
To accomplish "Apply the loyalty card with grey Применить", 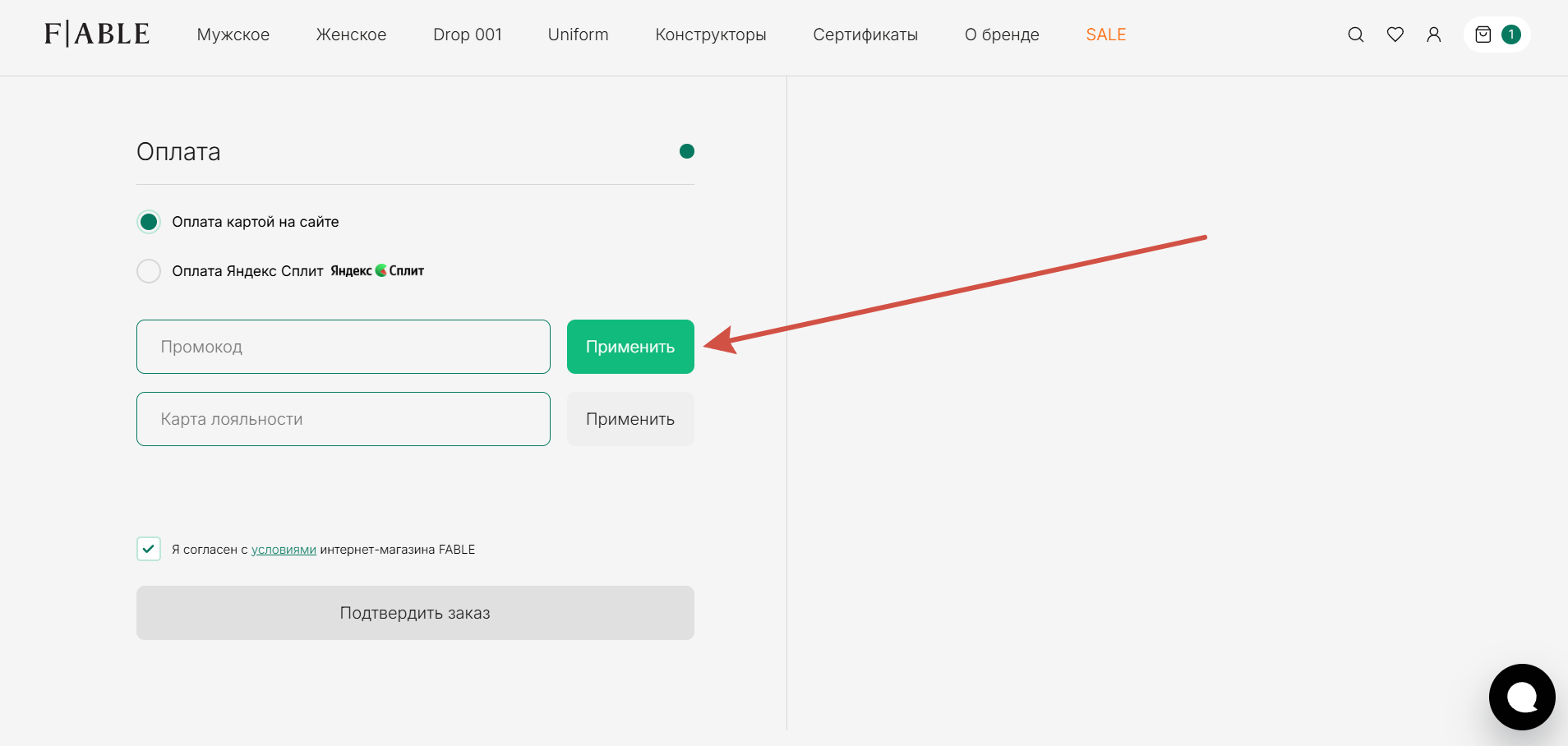I will click(630, 419).
